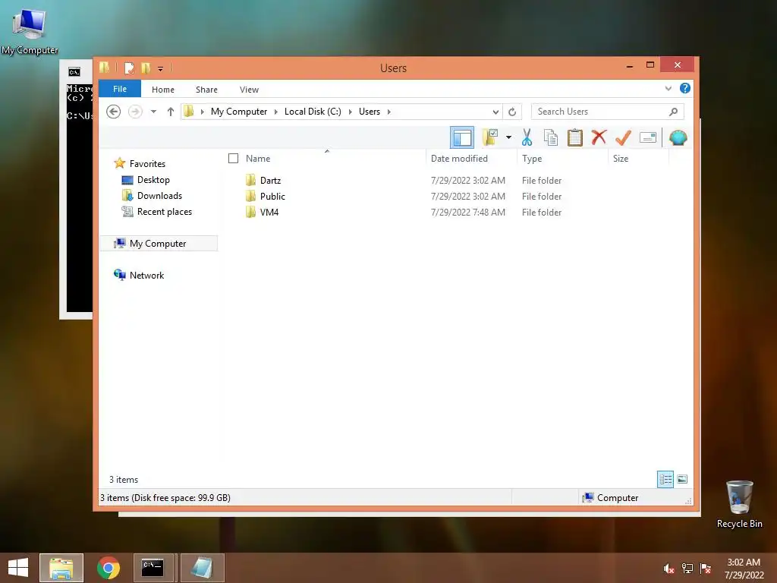Image resolution: width=777 pixels, height=583 pixels.
Task: Switch to Command Prompt taskbar button
Action: pyautogui.click(x=153, y=568)
